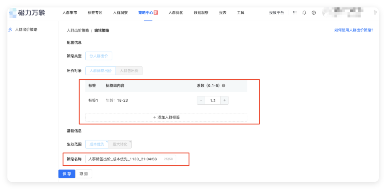Open the 工具 menu

click(x=241, y=13)
